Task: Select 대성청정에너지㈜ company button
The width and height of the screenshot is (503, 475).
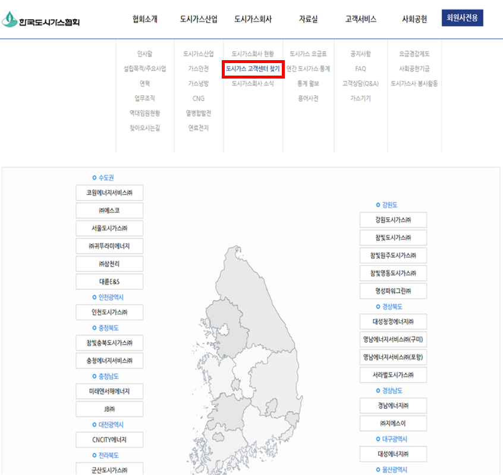Action: 393,322
